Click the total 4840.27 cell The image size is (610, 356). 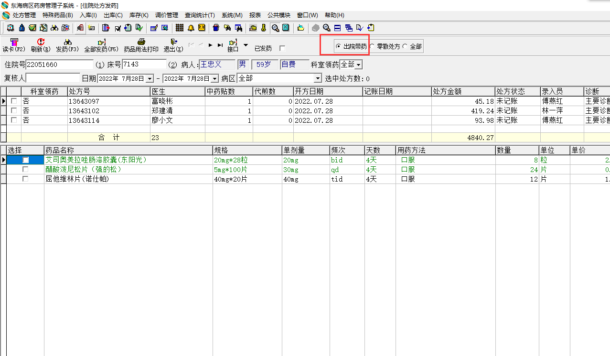(463, 138)
